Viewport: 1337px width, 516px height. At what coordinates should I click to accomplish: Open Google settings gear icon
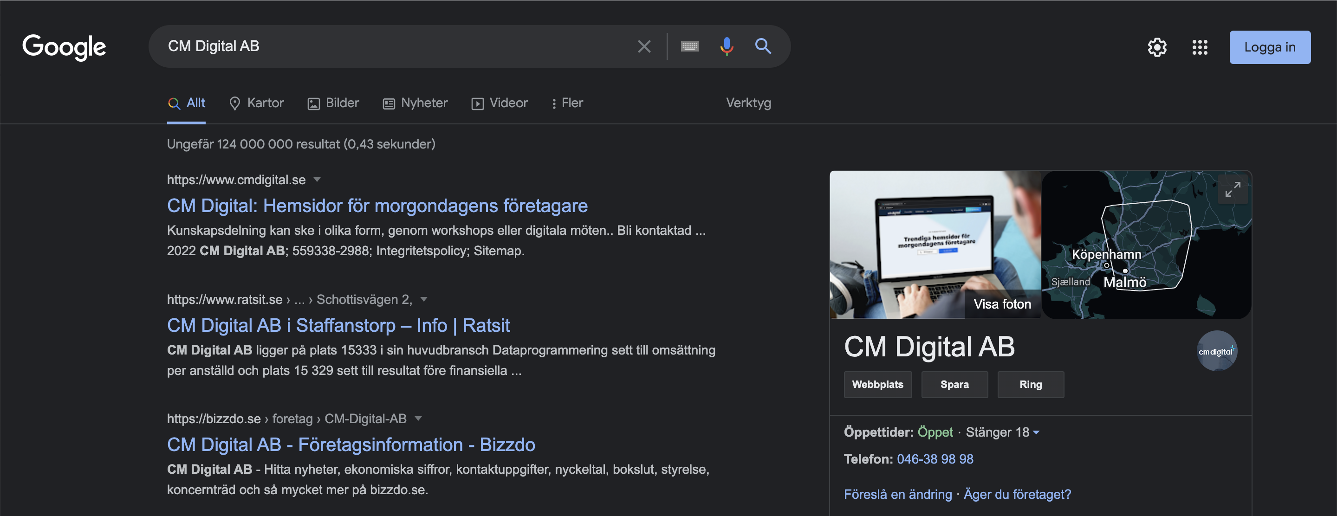1156,47
